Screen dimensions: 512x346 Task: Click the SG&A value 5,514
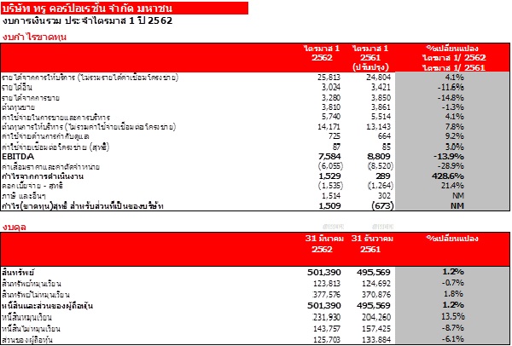(x=381, y=117)
